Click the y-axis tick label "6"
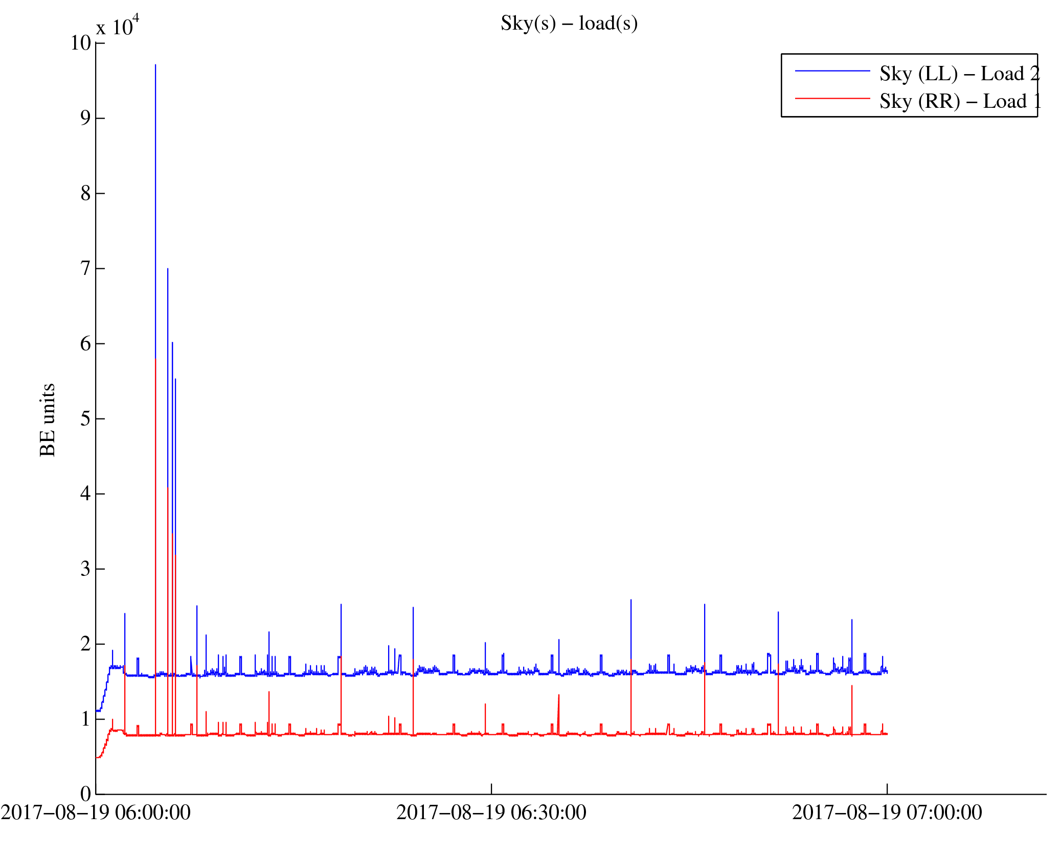Screen dimensions: 1061x860 85,343
